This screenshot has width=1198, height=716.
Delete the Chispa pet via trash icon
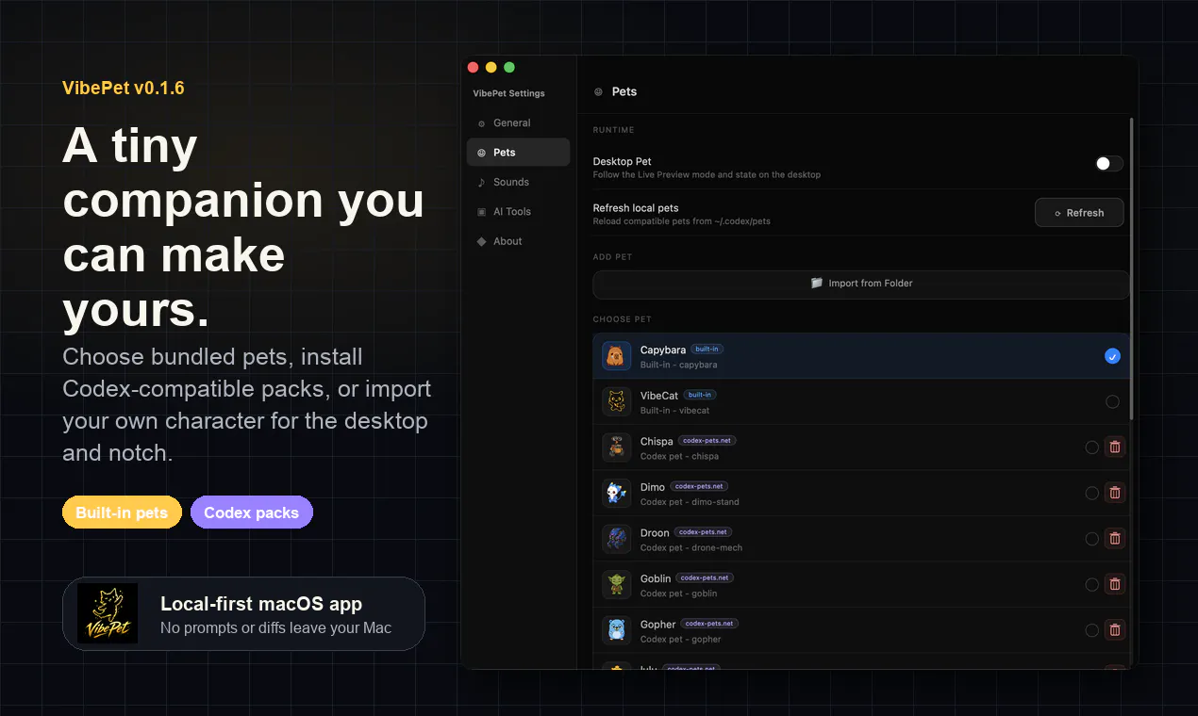click(x=1115, y=447)
